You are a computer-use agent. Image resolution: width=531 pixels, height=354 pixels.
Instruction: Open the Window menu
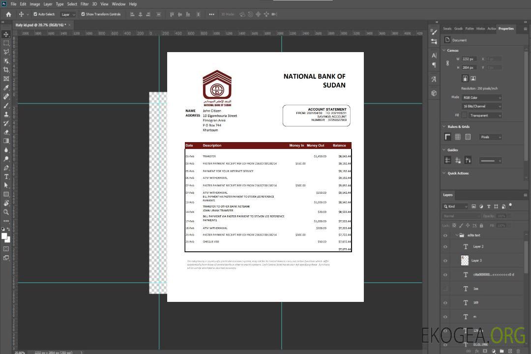click(x=118, y=4)
